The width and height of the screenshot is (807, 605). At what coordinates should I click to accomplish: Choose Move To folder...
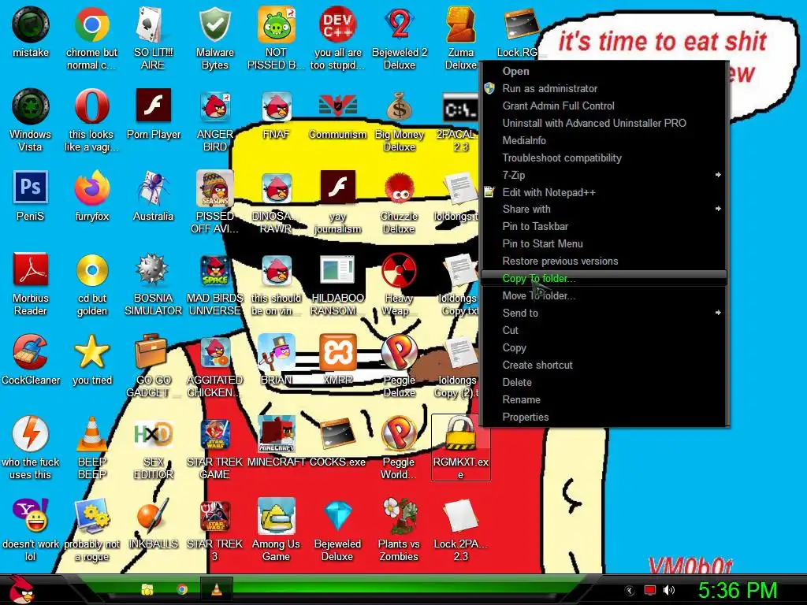tap(604, 296)
